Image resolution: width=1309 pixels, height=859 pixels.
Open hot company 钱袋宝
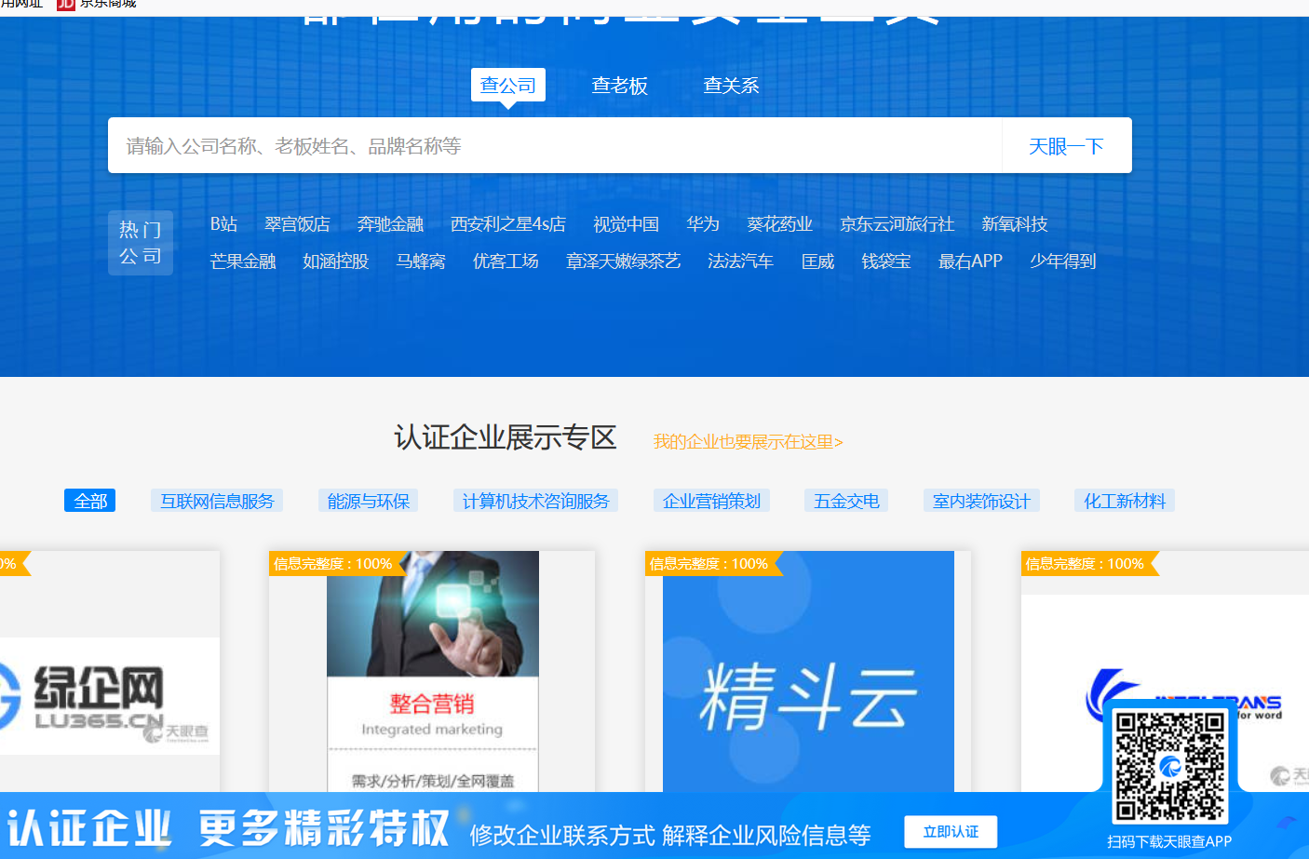coord(886,262)
